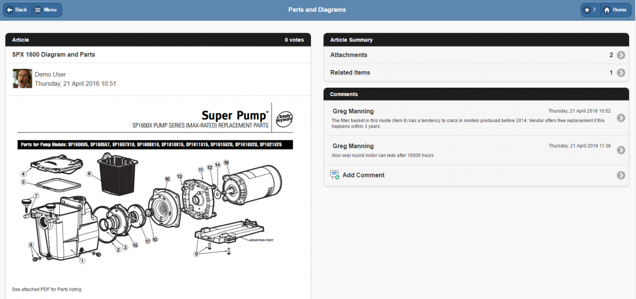Open Greg Manning's filter basket comment
This screenshot has width=636, height=299.
tap(476, 118)
